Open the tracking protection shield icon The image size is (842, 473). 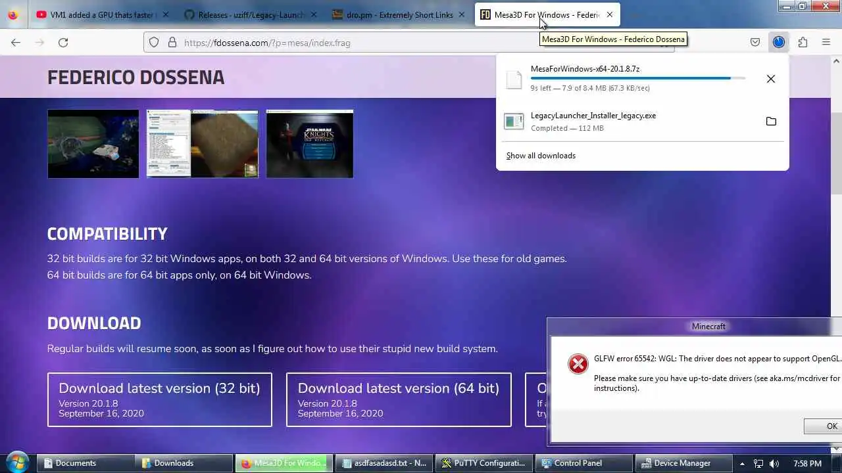(x=154, y=42)
